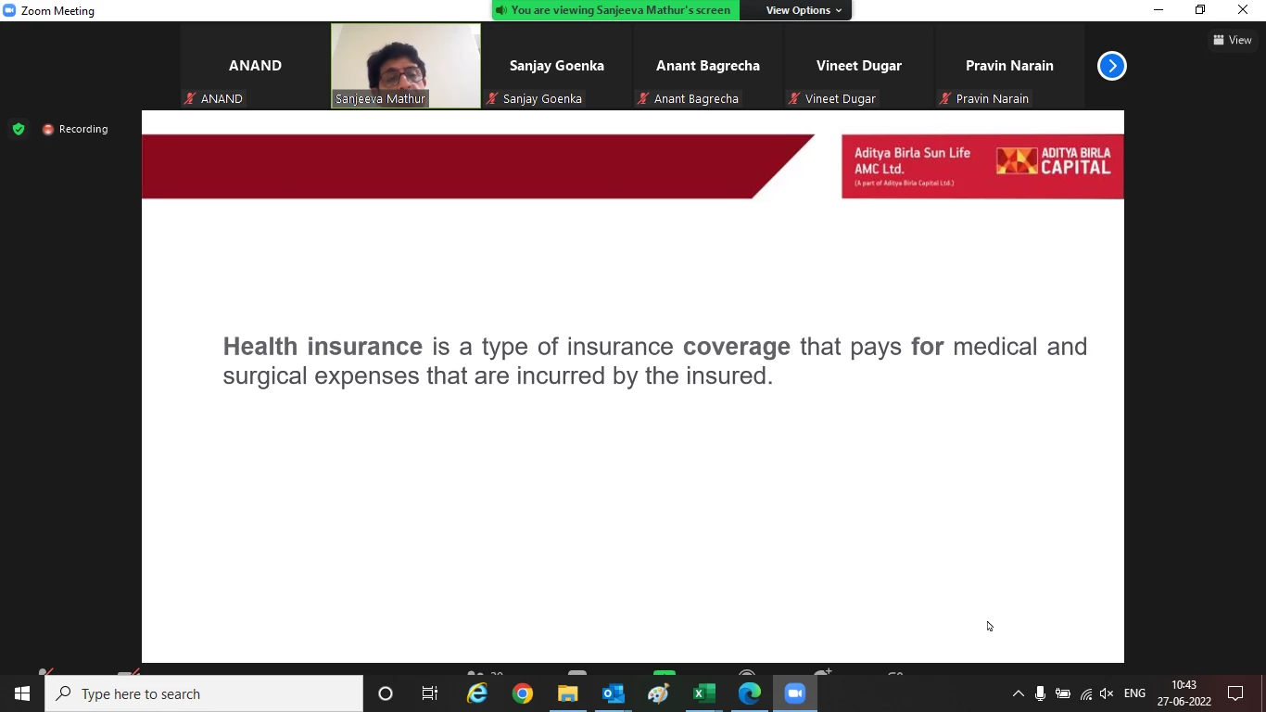
Task: Click the bold word 'coverage'
Action: 737,348
